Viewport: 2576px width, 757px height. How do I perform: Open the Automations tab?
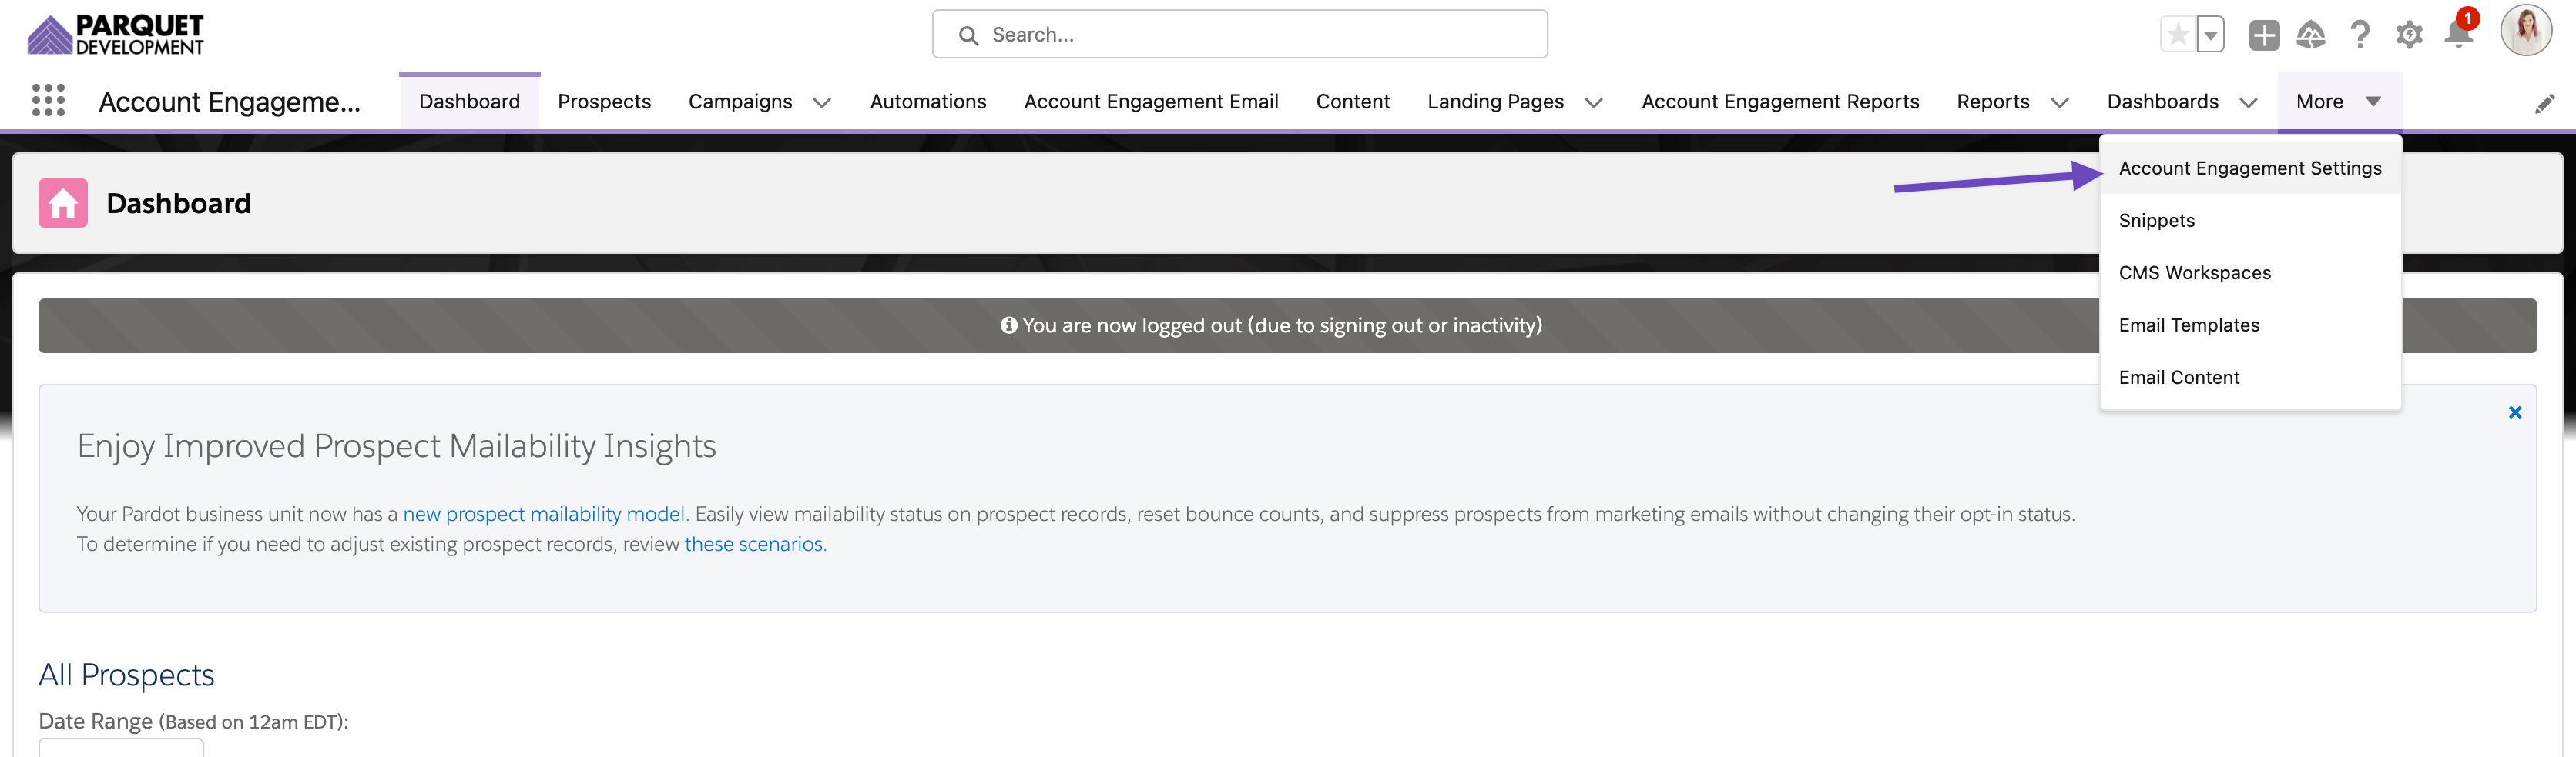point(928,102)
